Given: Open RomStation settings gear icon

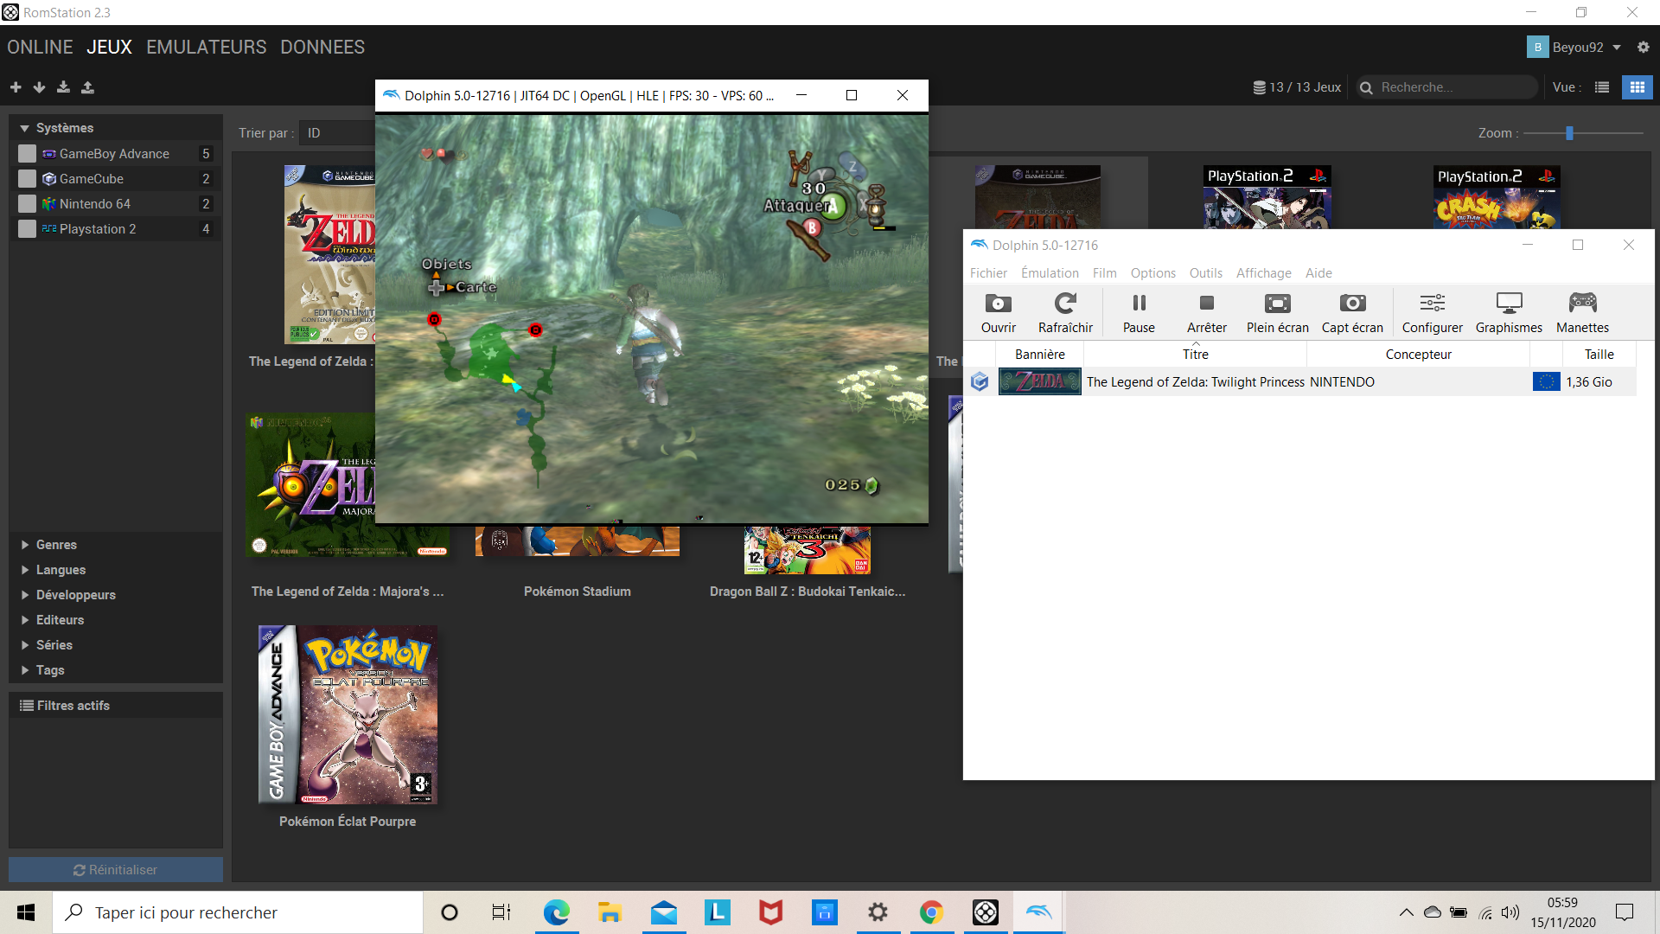Looking at the screenshot, I should pos(1643,47).
